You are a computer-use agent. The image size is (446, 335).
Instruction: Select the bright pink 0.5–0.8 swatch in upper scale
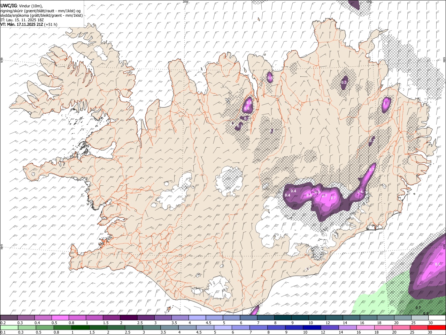tap(60, 318)
